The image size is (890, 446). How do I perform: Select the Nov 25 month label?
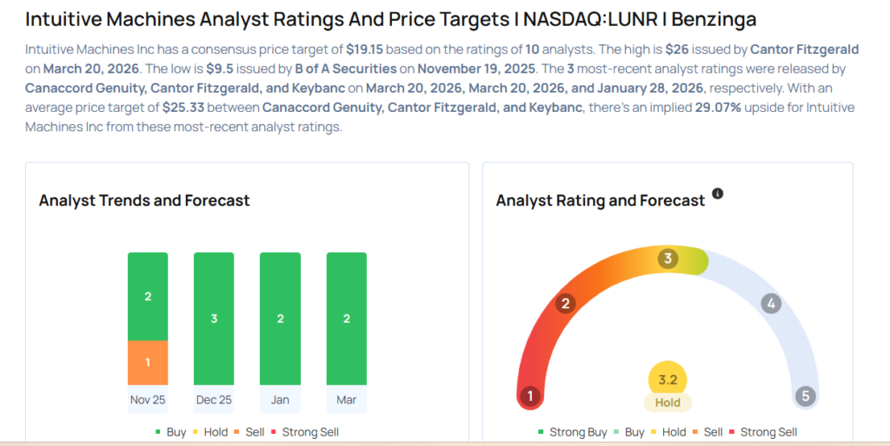click(148, 400)
